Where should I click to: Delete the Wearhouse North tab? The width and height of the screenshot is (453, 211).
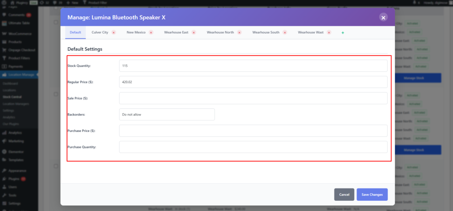coord(239,33)
